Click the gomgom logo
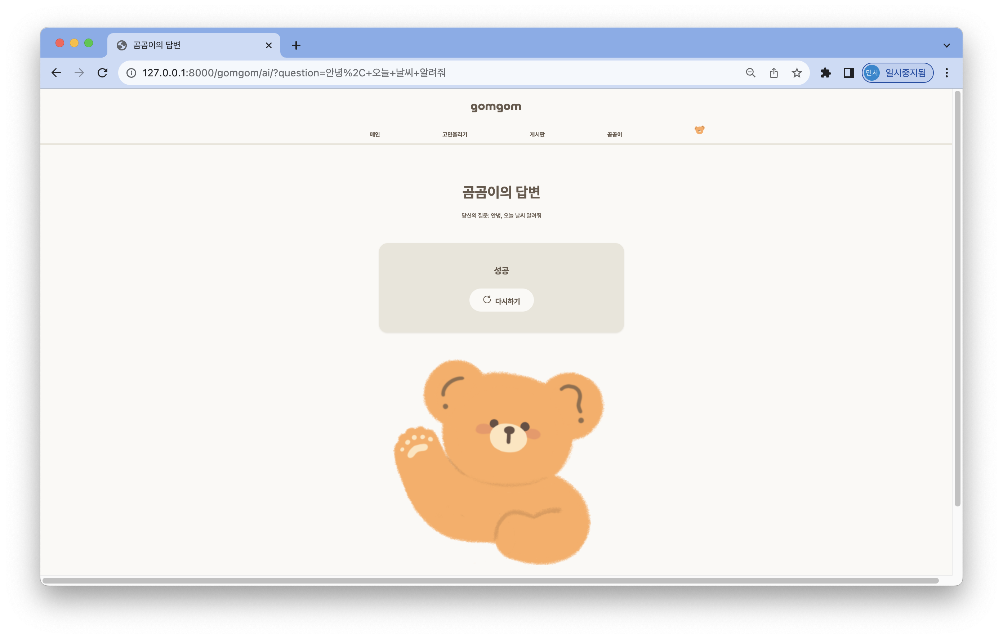 pos(496,107)
